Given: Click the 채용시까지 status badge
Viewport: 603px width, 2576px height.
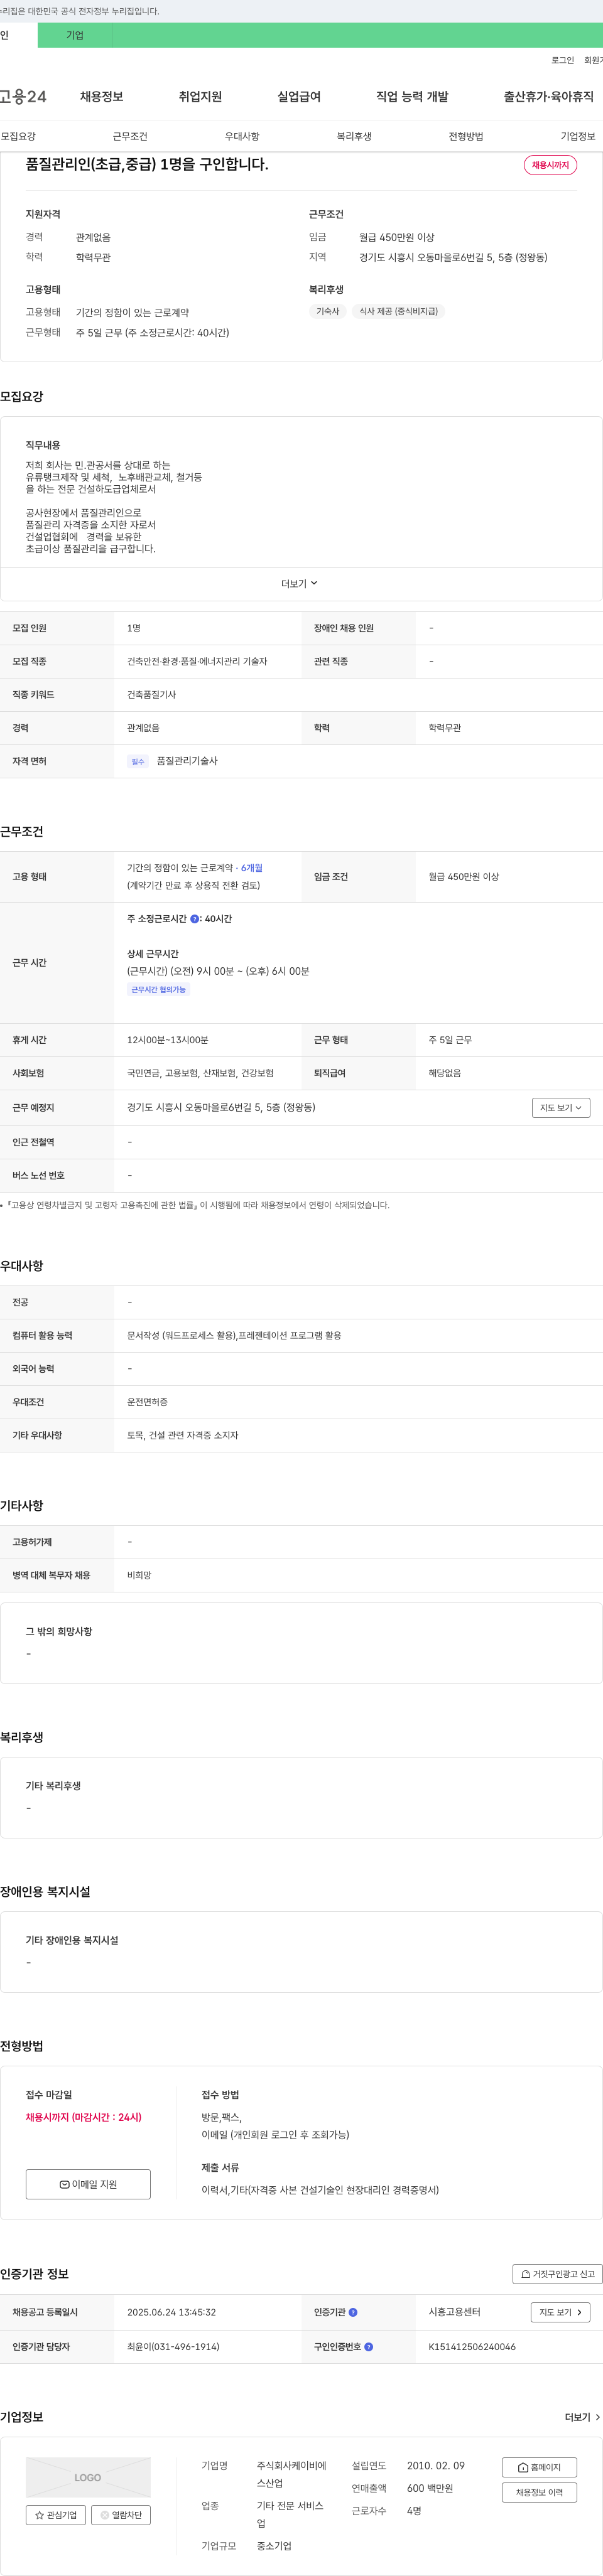Looking at the screenshot, I should pos(550,165).
